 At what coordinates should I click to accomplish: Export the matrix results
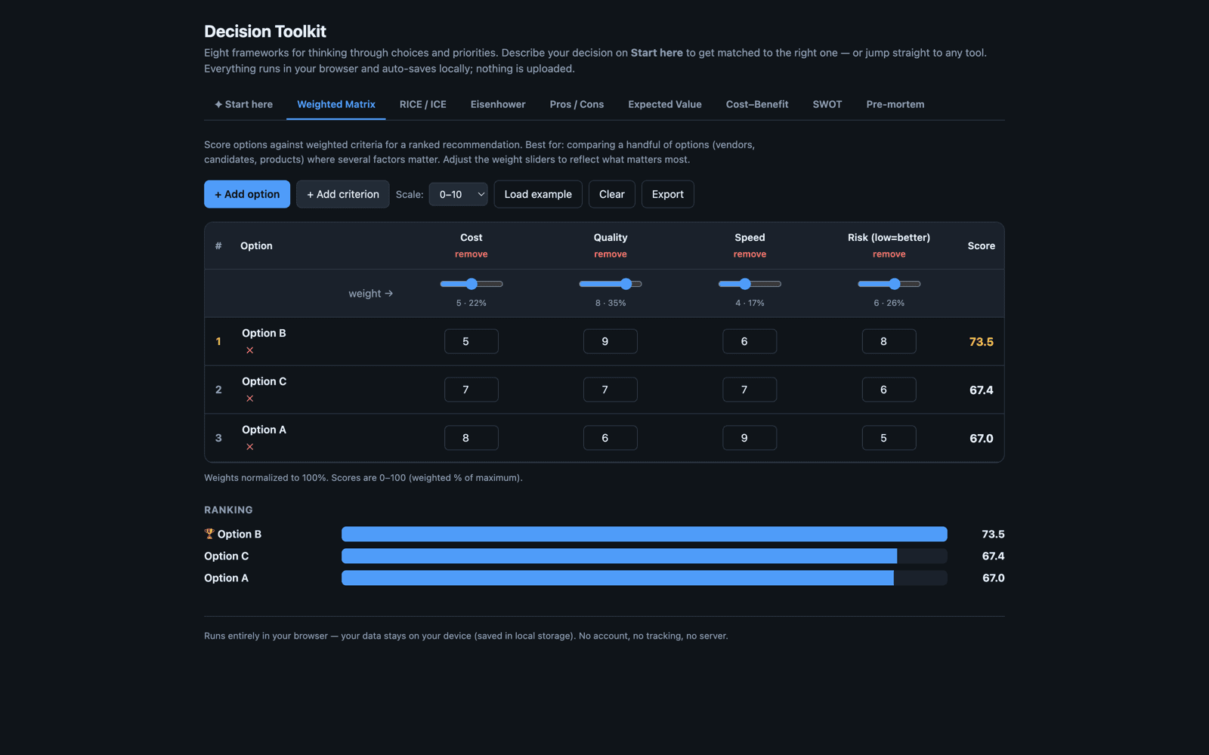pos(668,194)
